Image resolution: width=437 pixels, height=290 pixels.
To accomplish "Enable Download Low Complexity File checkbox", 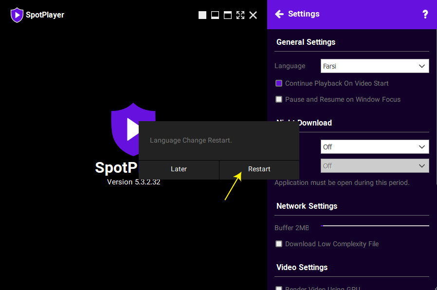I will click(279, 244).
